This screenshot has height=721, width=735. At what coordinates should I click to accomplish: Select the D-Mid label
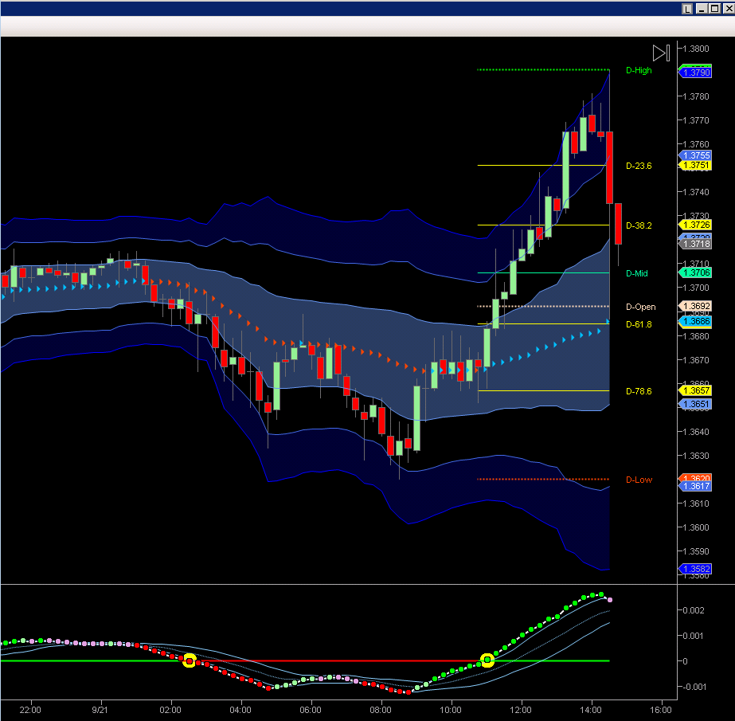(x=637, y=273)
